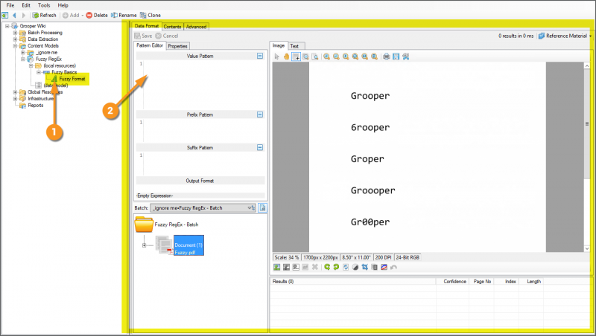Click Cancel in the Data Format toolbar
The width and height of the screenshot is (596, 336).
(x=167, y=36)
